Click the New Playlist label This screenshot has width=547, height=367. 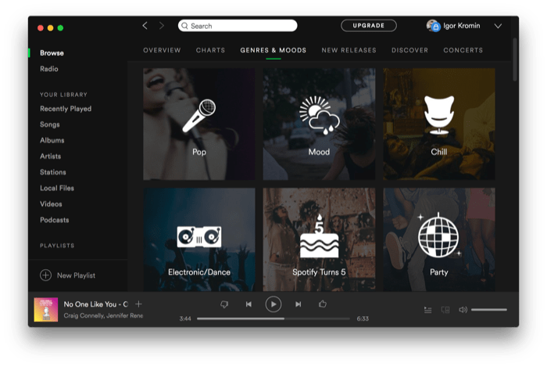tap(76, 275)
